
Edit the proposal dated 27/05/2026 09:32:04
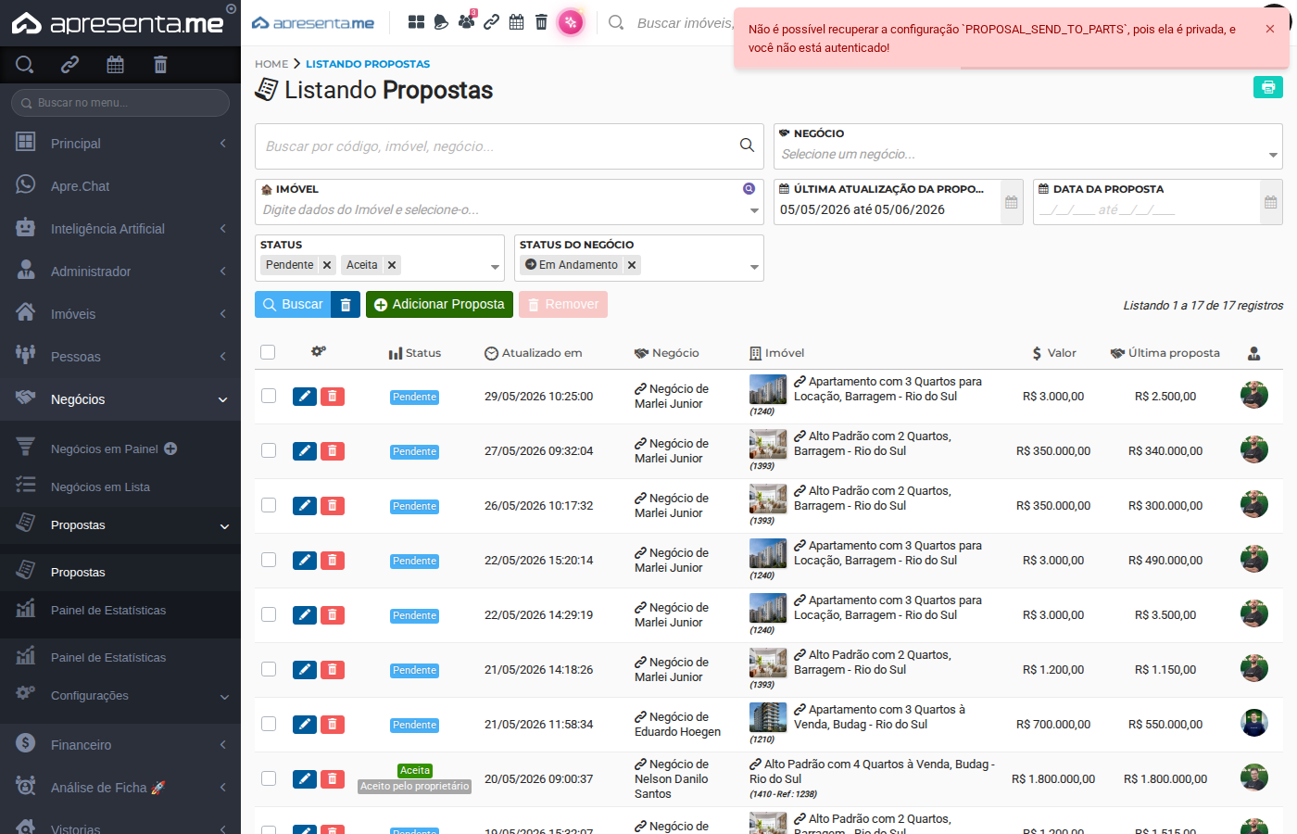305,451
